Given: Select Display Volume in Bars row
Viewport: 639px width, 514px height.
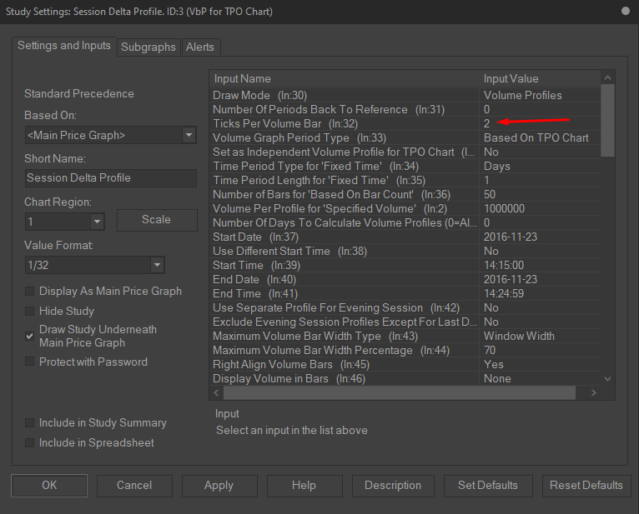Looking at the screenshot, I should tap(405, 379).
